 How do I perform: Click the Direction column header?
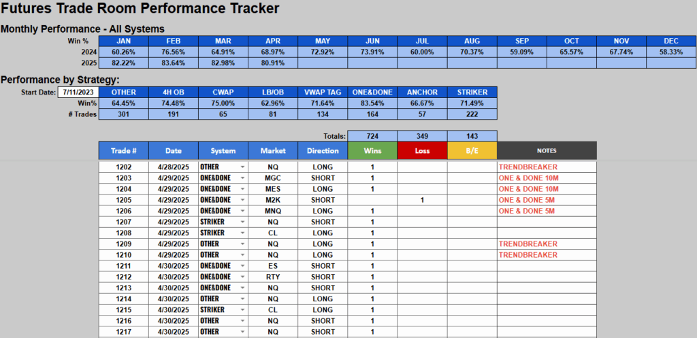[323, 150]
